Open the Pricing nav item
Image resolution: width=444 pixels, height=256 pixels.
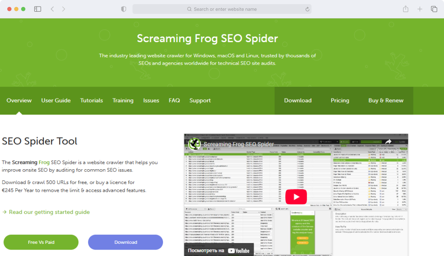coord(340,100)
